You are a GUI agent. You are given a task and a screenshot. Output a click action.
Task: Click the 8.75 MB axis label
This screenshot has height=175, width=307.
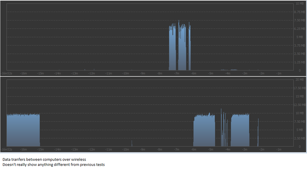[299, 12]
